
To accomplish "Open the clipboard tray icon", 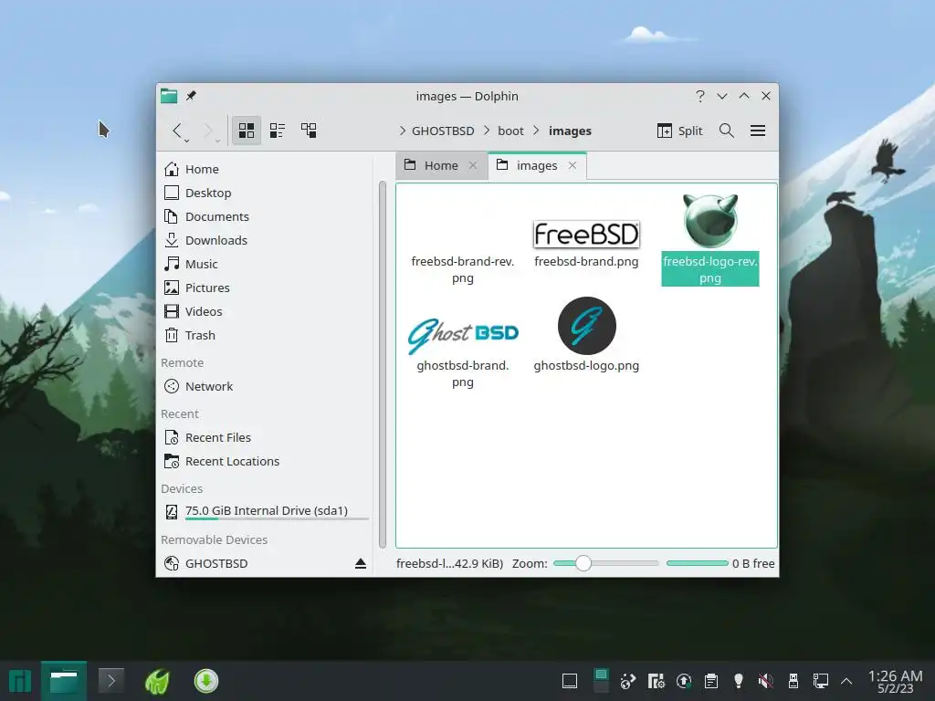I will pyautogui.click(x=710, y=681).
